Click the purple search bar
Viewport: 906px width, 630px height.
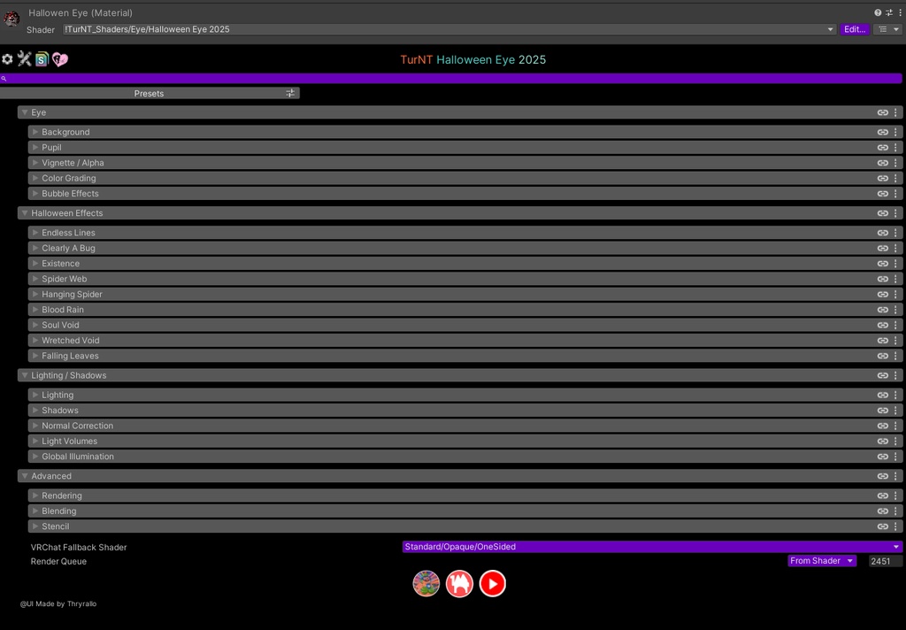coord(451,78)
